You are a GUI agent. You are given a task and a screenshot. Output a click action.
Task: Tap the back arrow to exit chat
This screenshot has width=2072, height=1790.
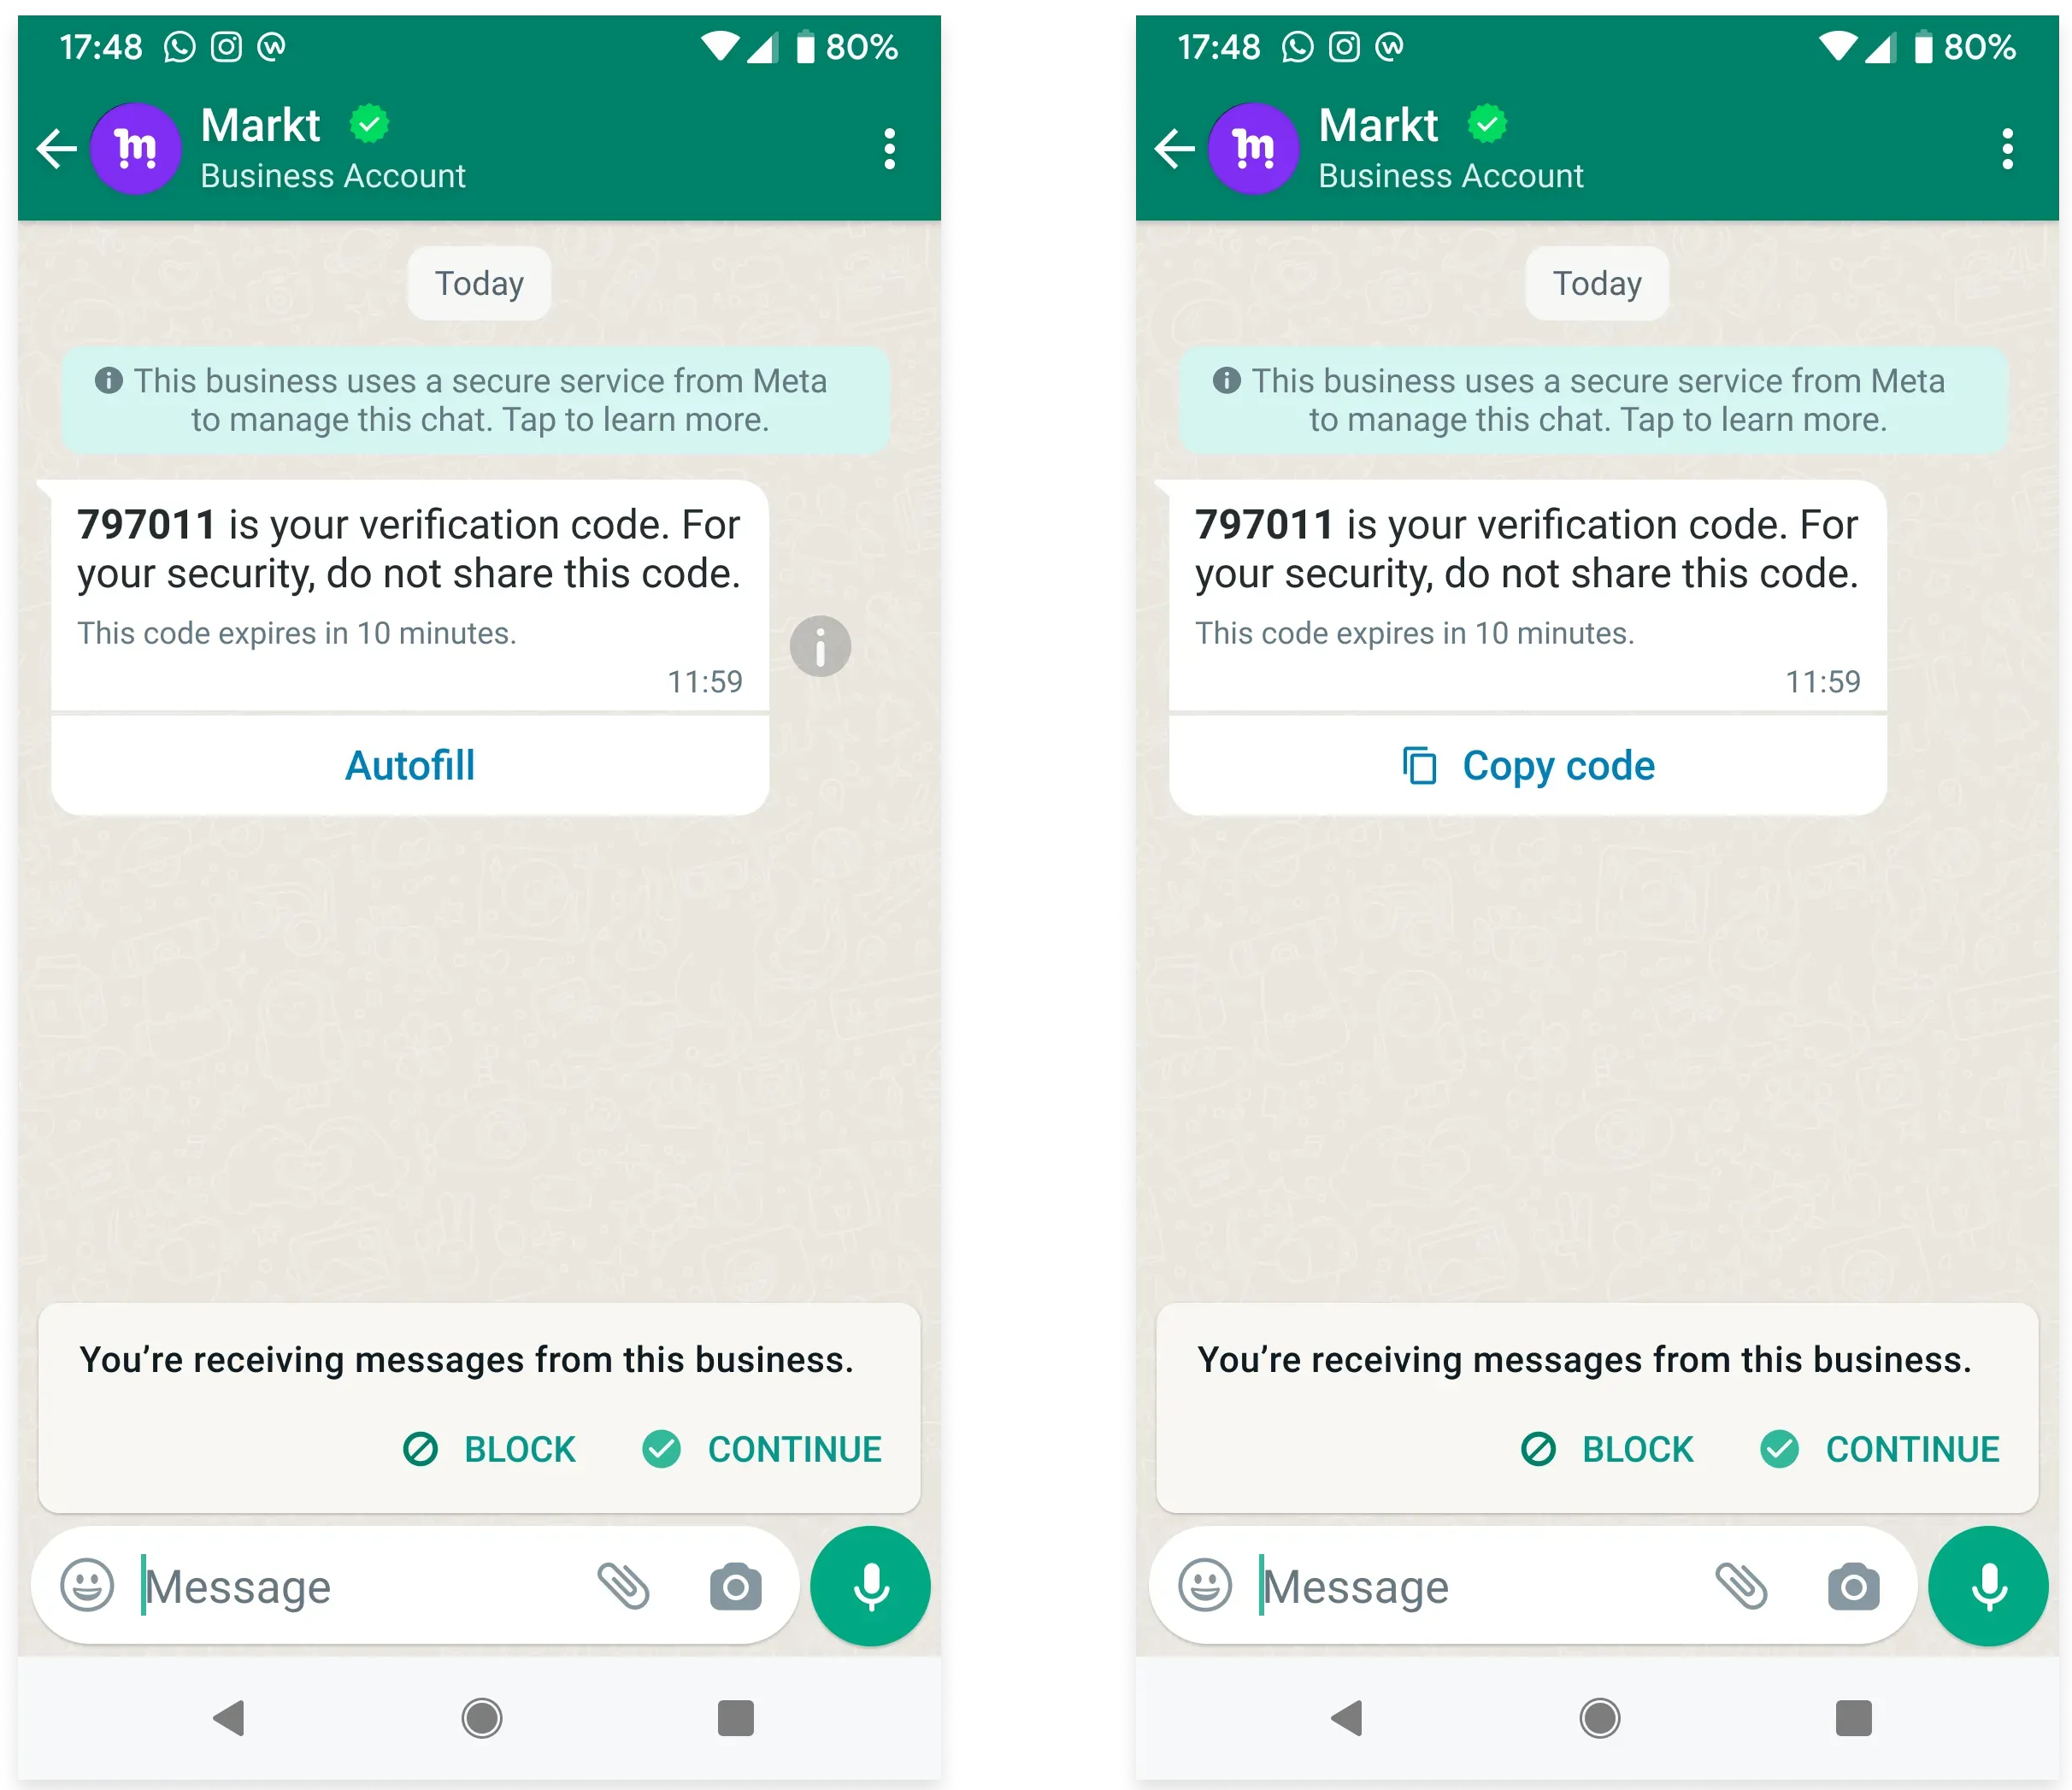click(62, 150)
